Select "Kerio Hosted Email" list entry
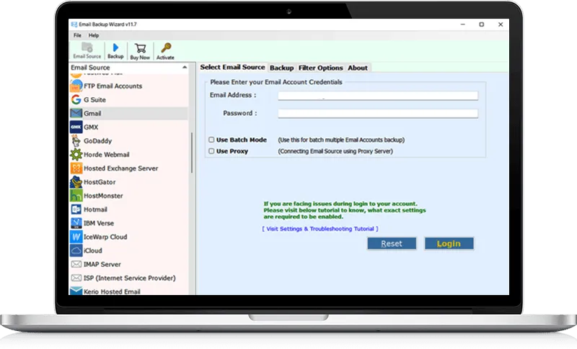 point(129,291)
